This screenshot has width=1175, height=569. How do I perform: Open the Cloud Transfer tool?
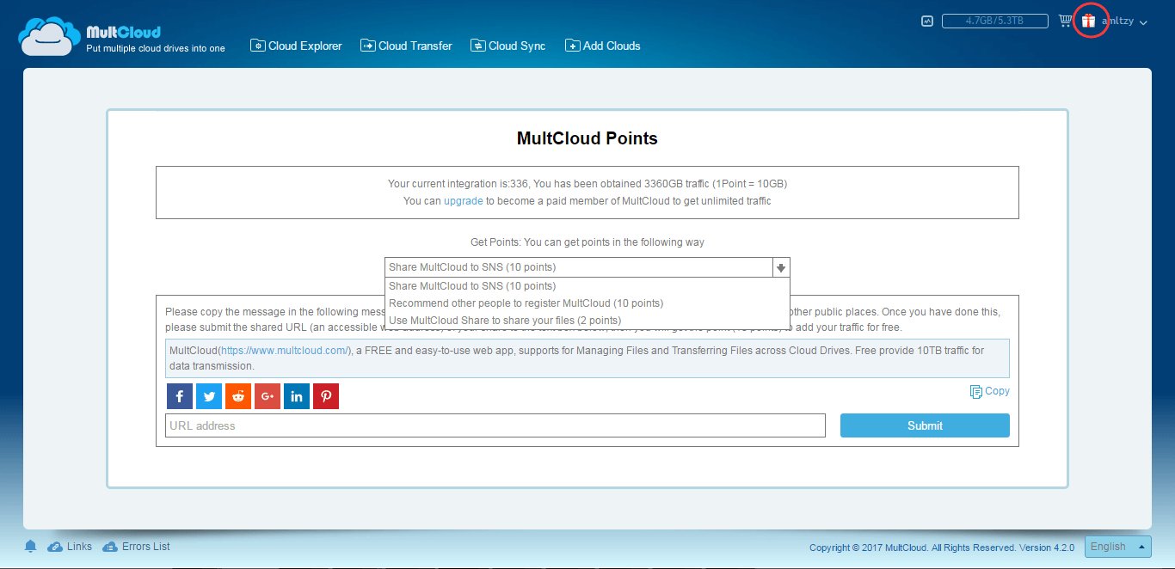click(x=406, y=46)
